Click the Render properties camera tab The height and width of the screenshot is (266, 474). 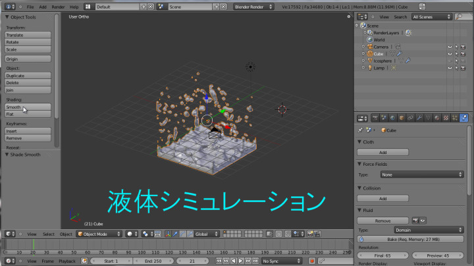tap(375, 118)
